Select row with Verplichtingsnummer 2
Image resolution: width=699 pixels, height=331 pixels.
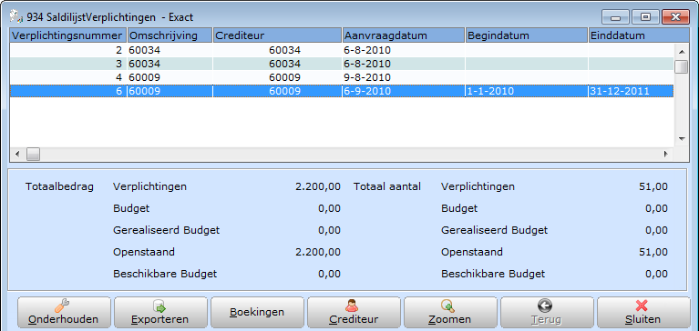(x=342, y=50)
